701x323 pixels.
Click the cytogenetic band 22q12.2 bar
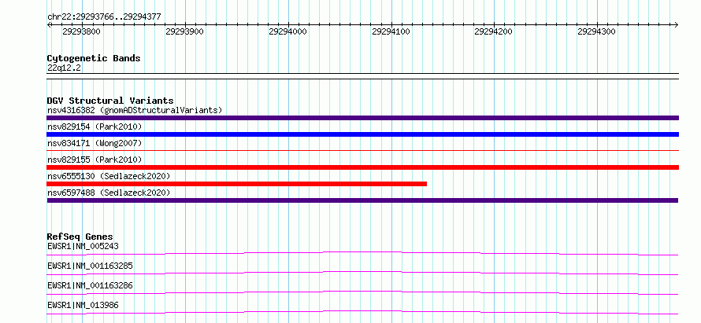pos(362,76)
